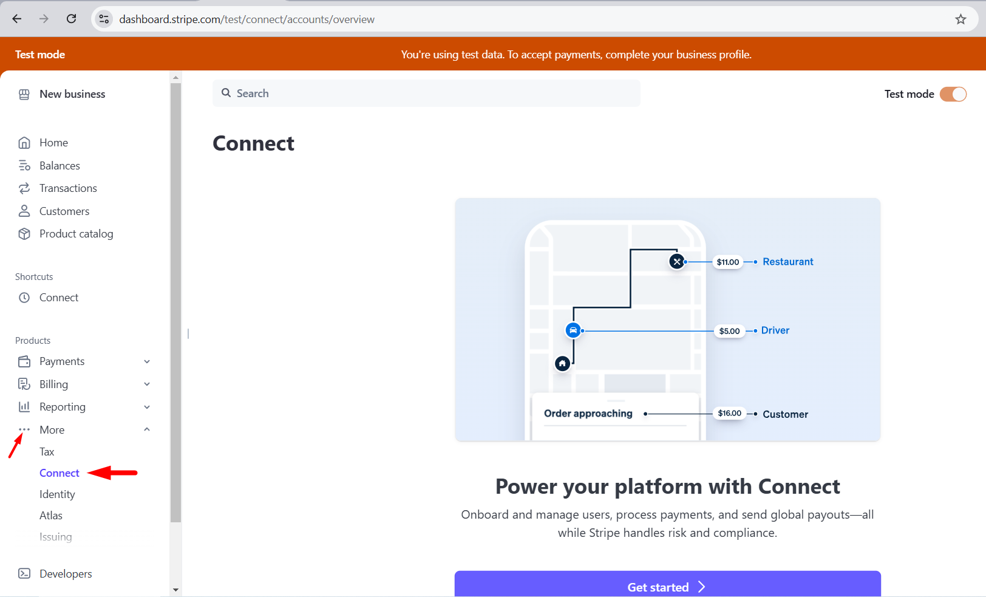Click the search magnifier icon
The width and height of the screenshot is (986, 597).
tap(226, 93)
